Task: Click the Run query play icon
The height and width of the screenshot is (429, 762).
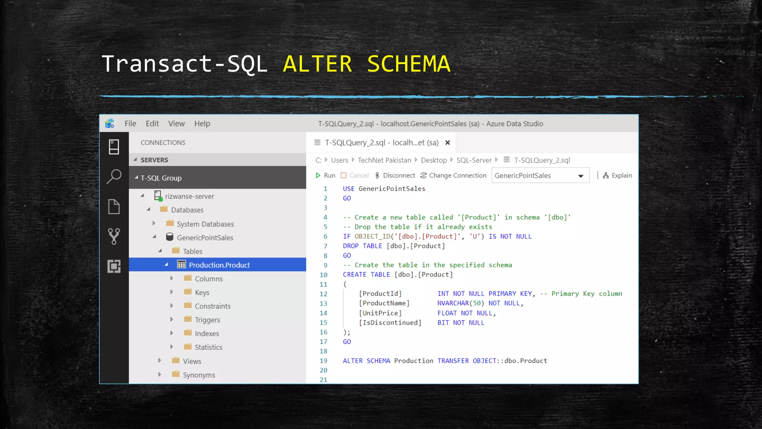Action: (318, 175)
